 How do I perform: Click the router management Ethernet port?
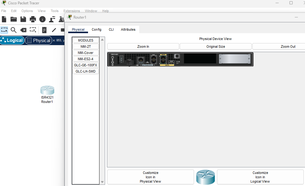point(141,59)
